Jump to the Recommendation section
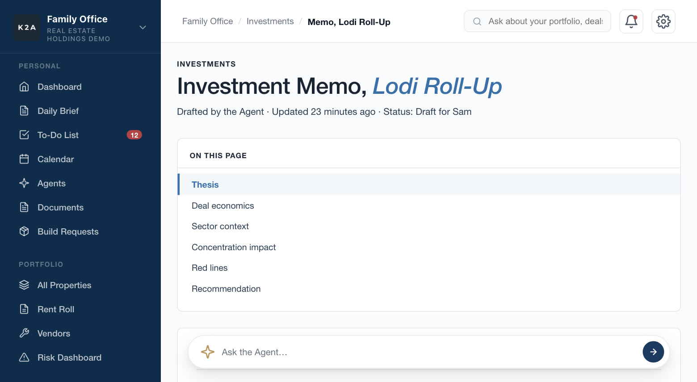 429,289
